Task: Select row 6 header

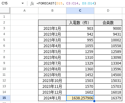Action: pyautogui.click(x=5, y=46)
